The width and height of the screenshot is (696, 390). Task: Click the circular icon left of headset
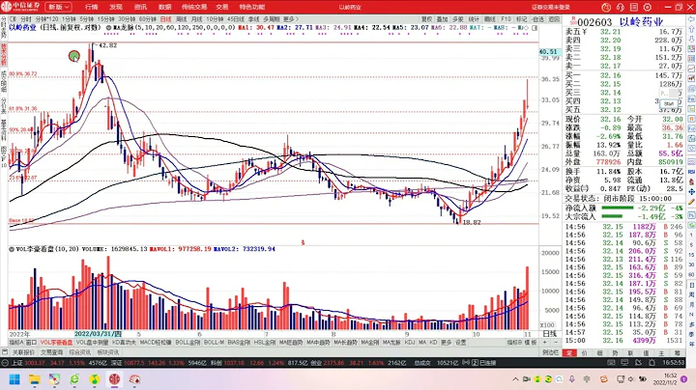606,7
